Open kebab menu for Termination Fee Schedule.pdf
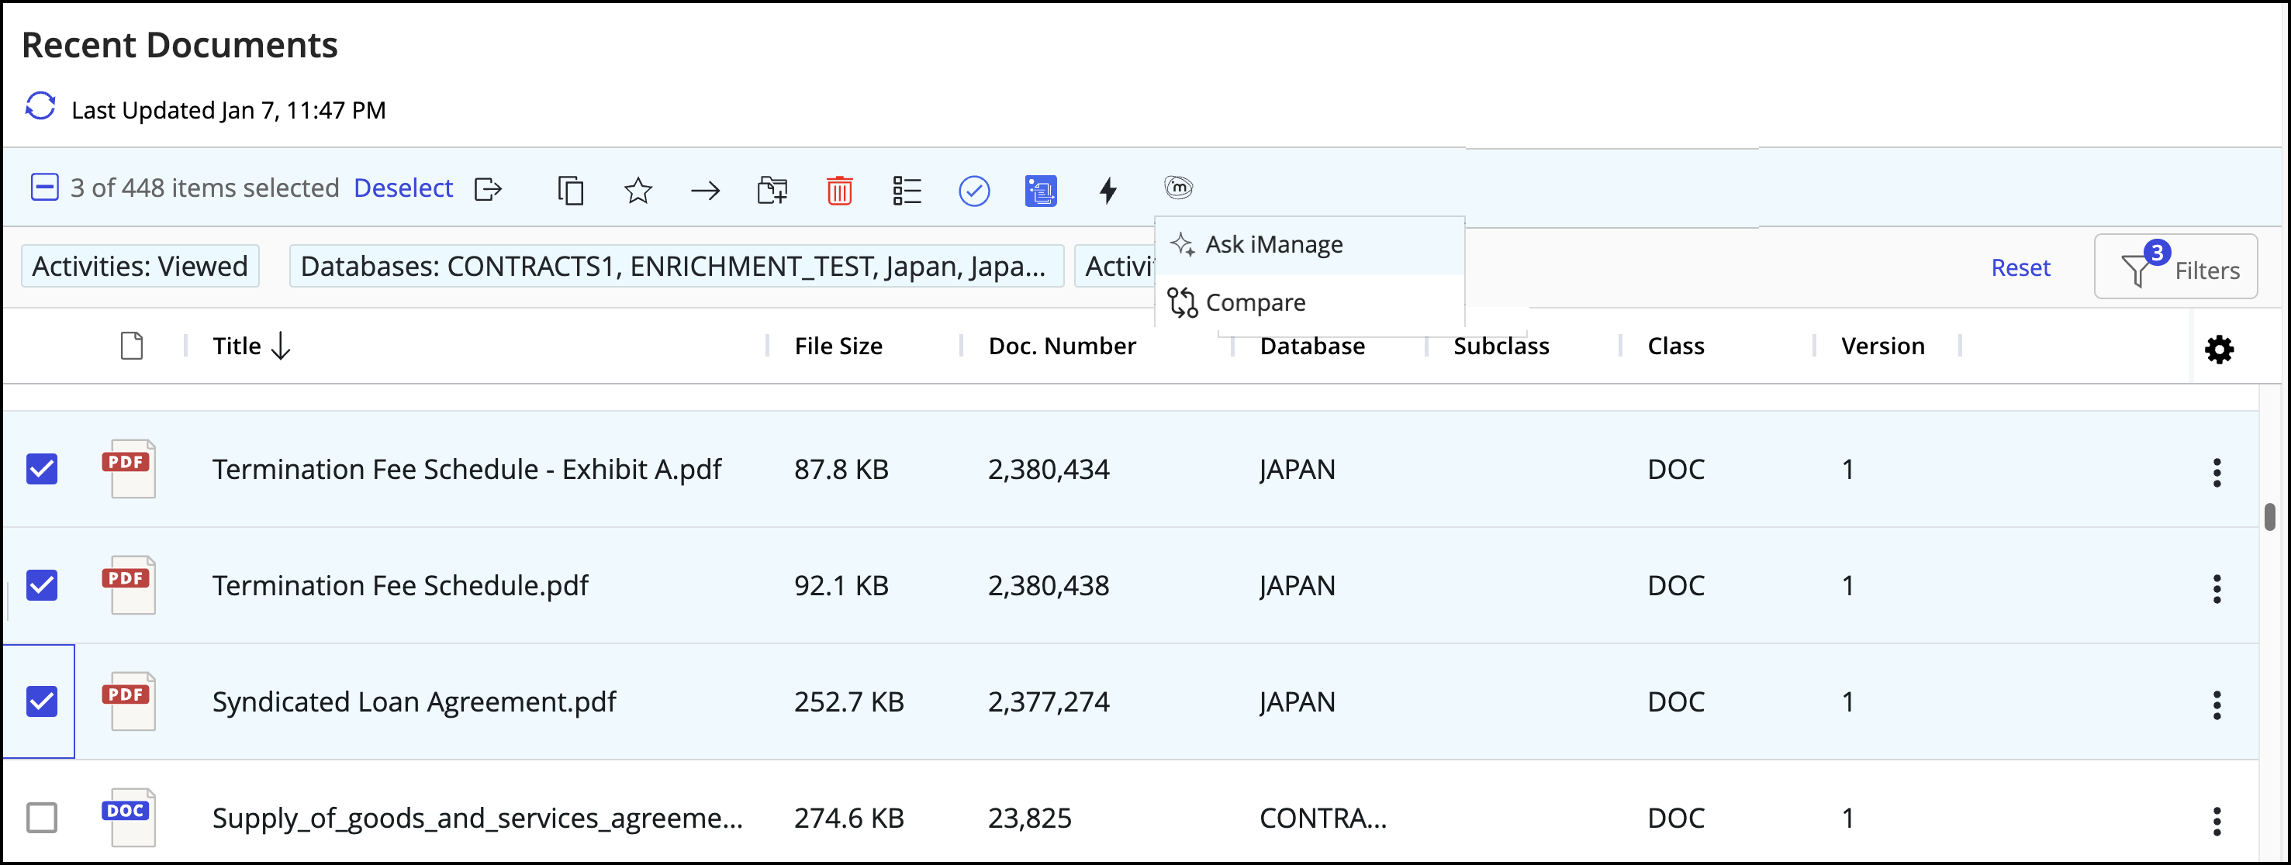2291x865 pixels. (x=2217, y=588)
